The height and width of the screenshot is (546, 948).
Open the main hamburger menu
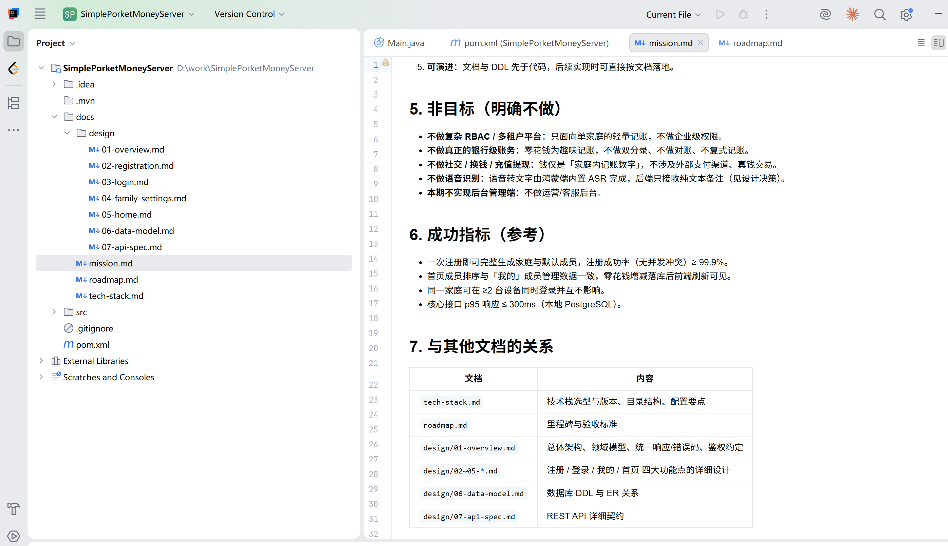40,14
